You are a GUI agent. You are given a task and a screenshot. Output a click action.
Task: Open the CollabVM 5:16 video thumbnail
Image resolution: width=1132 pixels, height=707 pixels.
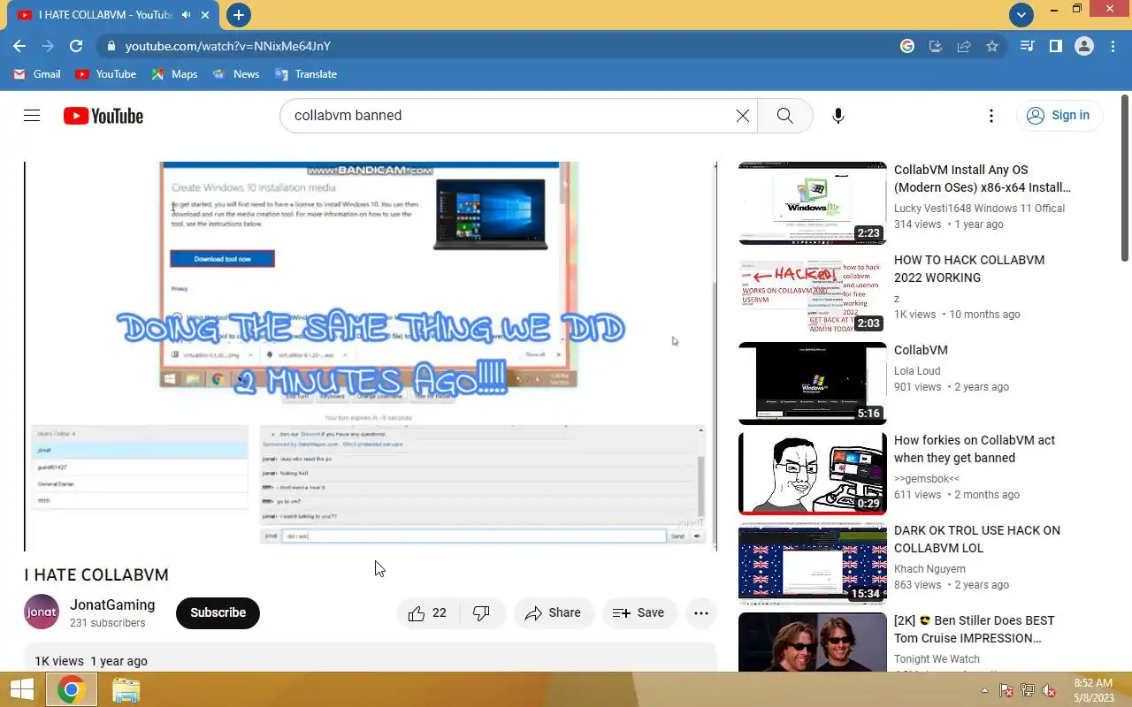[x=813, y=384]
